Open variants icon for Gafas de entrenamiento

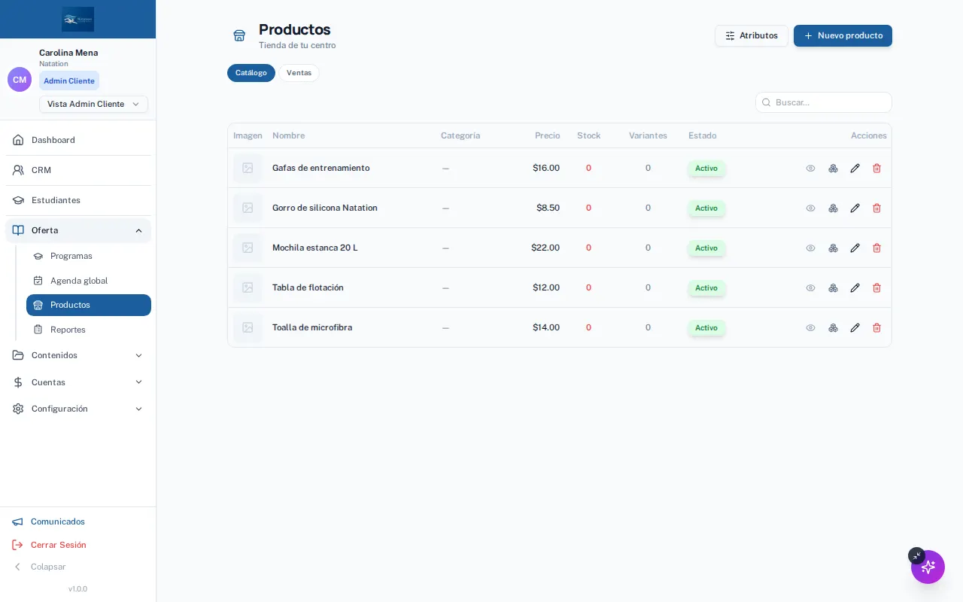(833, 168)
